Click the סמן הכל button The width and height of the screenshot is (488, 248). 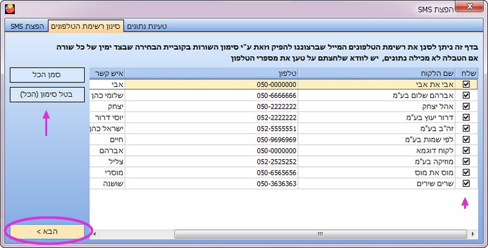click(x=47, y=75)
